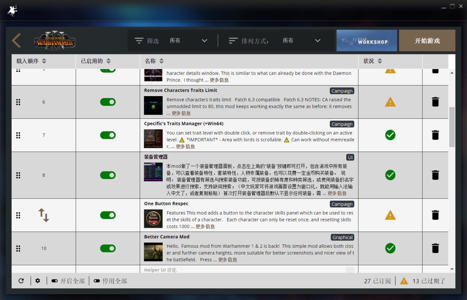Screen dimensions: 467x300
Task: Open 更多信息 for Remove Characters Traits Limit
Action: pos(181,113)
